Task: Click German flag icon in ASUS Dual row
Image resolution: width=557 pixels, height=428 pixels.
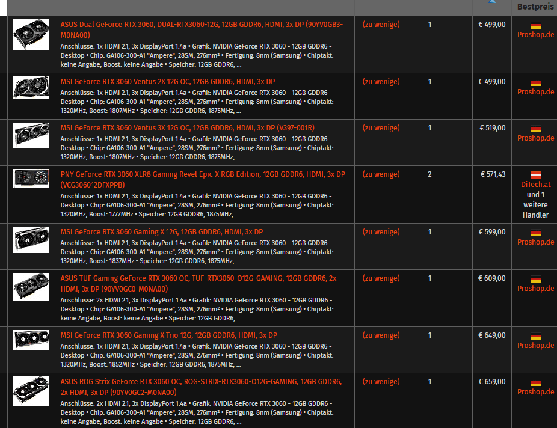Action: [x=536, y=26]
